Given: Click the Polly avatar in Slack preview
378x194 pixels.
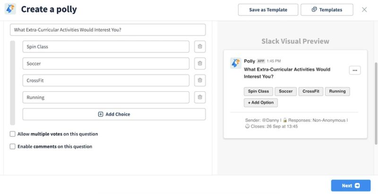Looking at the screenshot, I should tap(235, 63).
